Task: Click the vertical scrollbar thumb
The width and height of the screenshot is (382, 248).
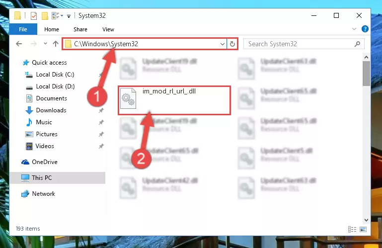Action: 366,74
